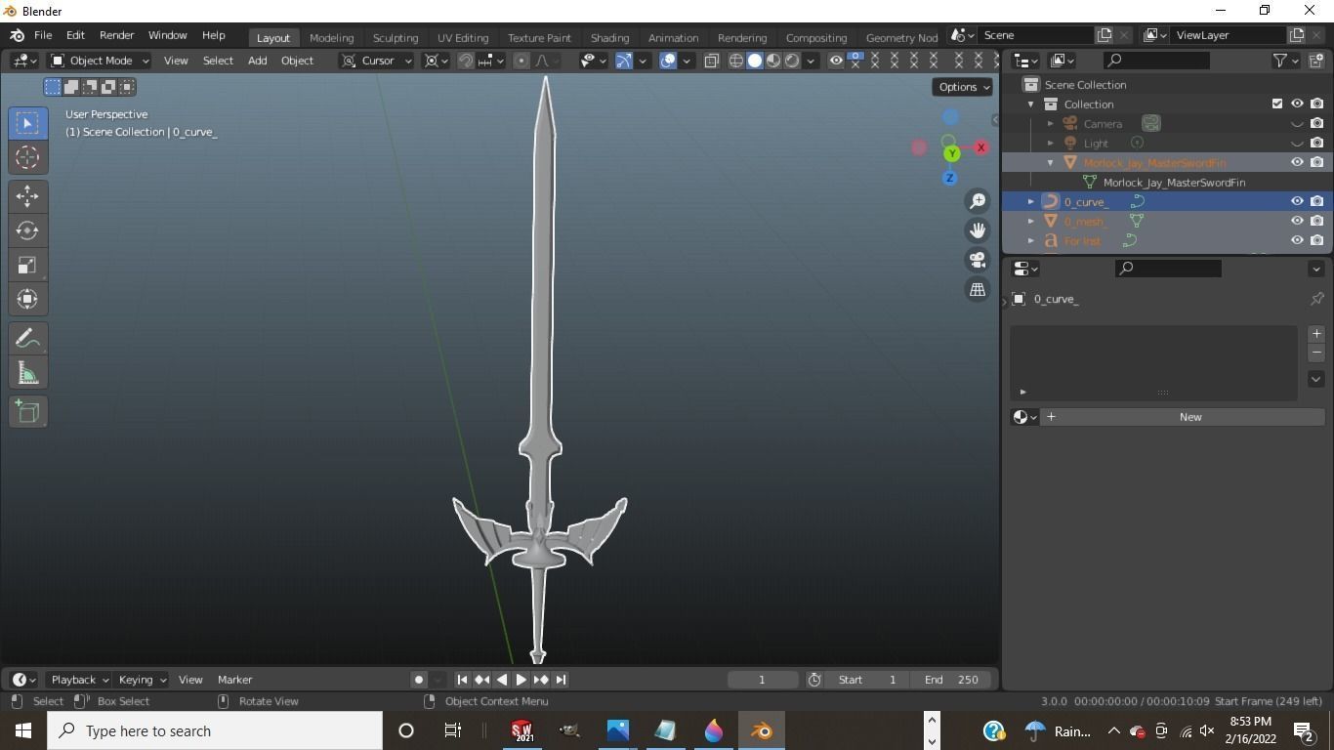Image resolution: width=1334 pixels, height=750 pixels.
Task: Click the End frame field 250
Action: [x=951, y=680]
